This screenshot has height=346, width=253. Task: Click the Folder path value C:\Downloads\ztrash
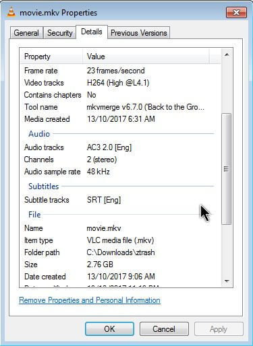click(x=121, y=252)
